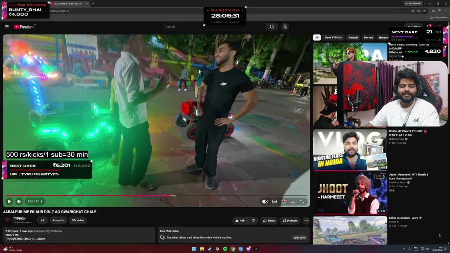Seek on the red video progress bar
The image size is (450, 253).
point(156,195)
